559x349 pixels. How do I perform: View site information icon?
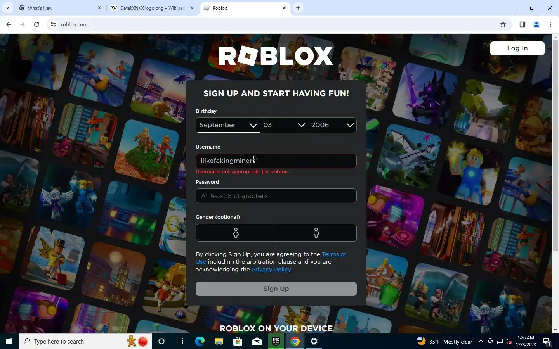point(53,24)
